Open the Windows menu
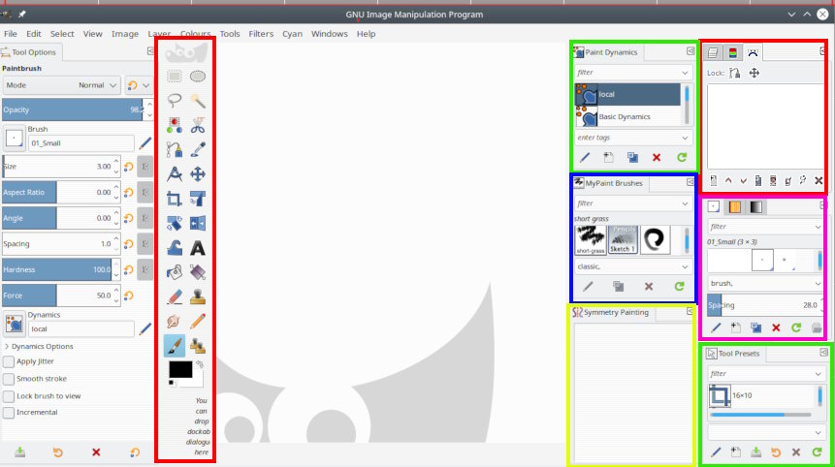 pos(329,34)
